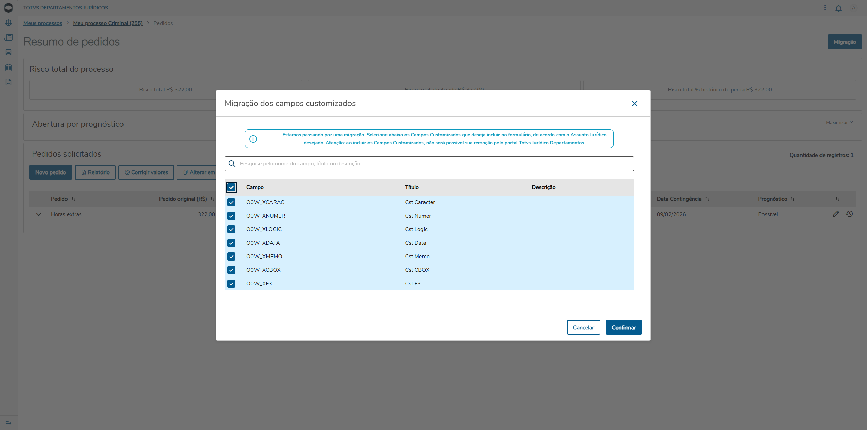Image resolution: width=867 pixels, height=430 pixels.
Task: Click the Cancelar button
Action: click(583, 327)
